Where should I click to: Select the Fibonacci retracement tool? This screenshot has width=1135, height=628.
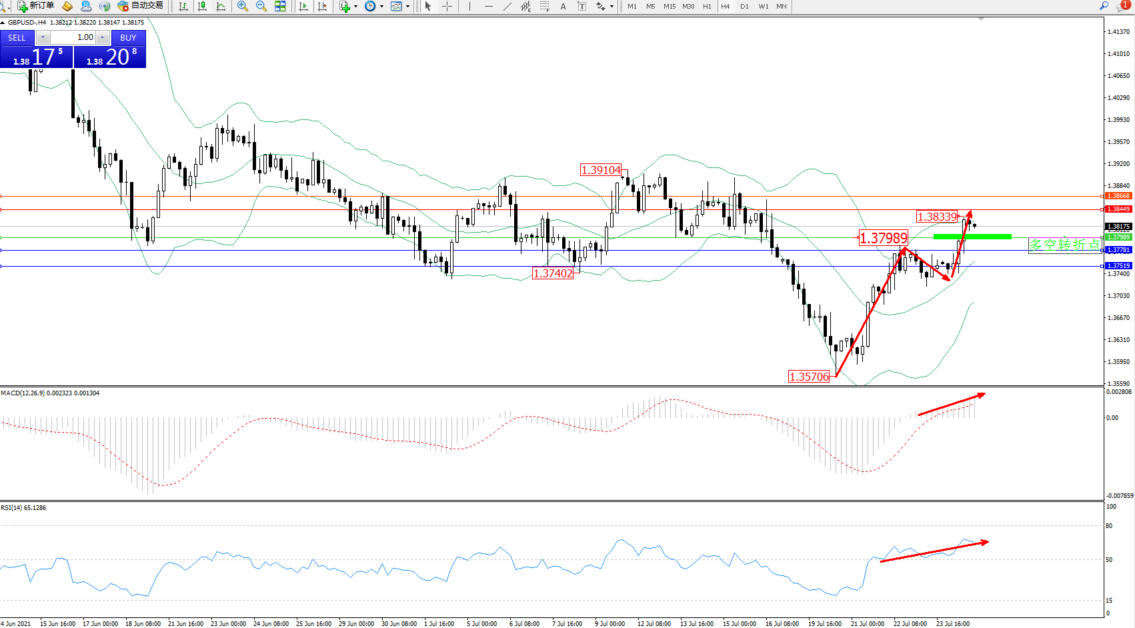click(x=545, y=6)
